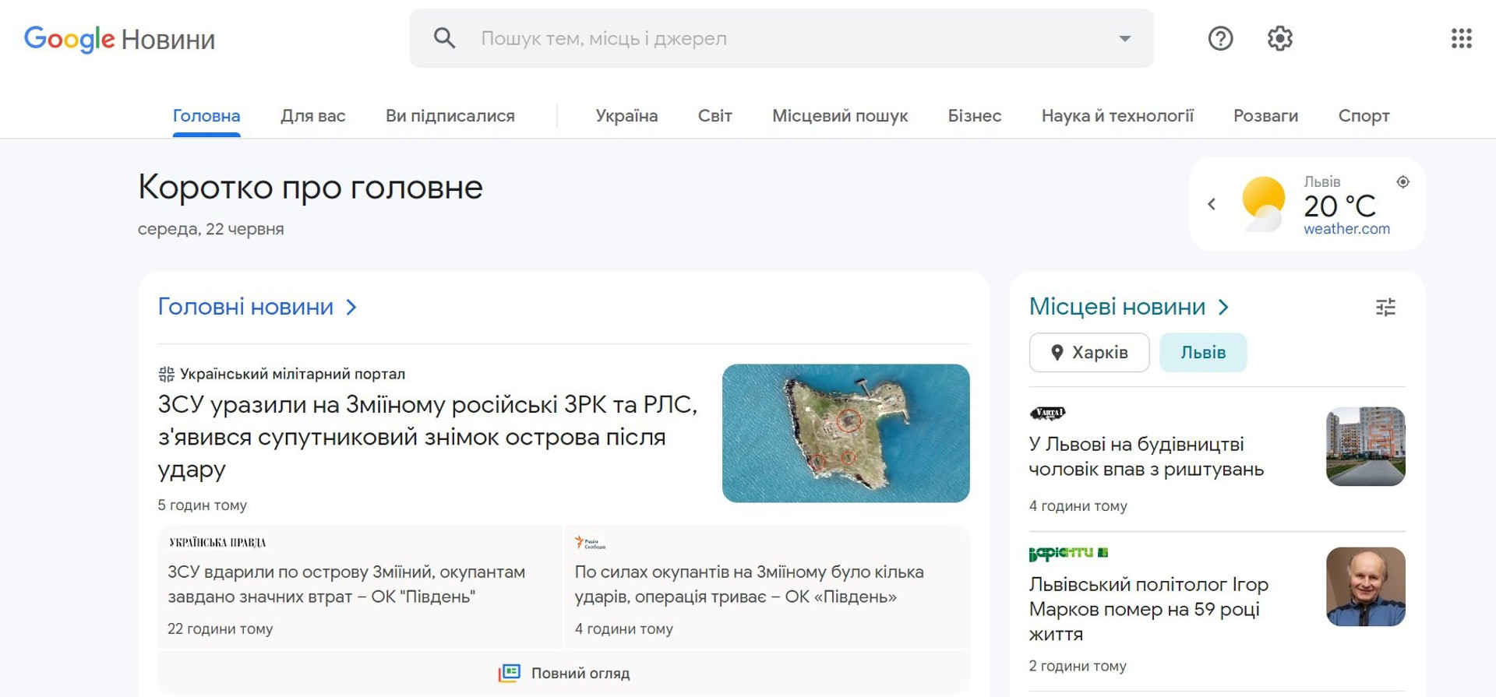Open По силах окупантів на Зміїному article
The width and height of the screenshot is (1496, 697).
coord(749,584)
